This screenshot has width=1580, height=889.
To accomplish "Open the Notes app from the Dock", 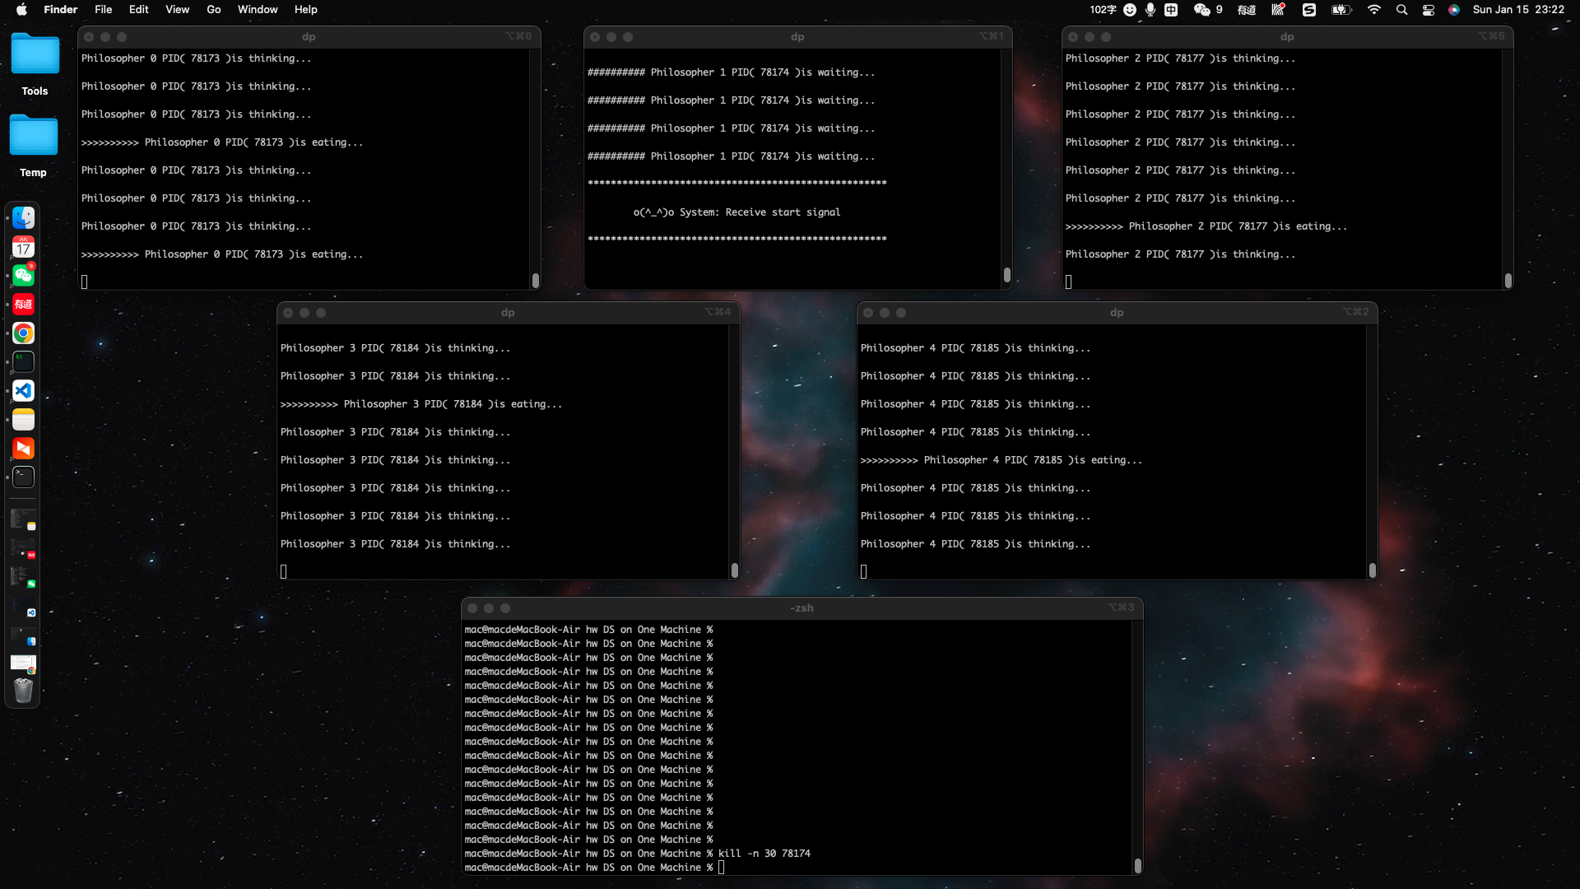I will (23, 420).
